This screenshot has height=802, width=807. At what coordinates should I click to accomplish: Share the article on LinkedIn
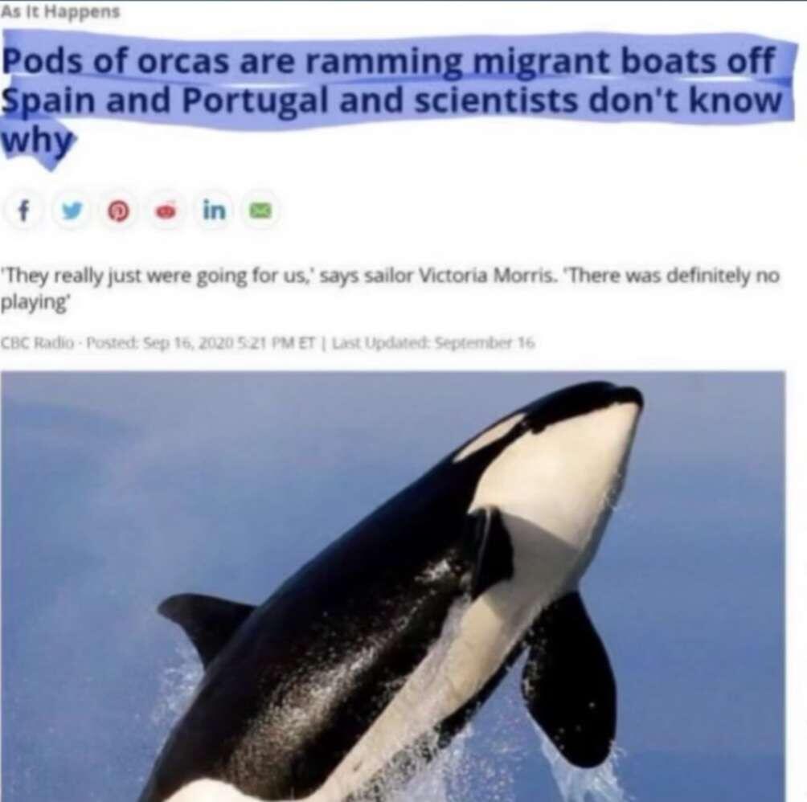click(x=214, y=211)
